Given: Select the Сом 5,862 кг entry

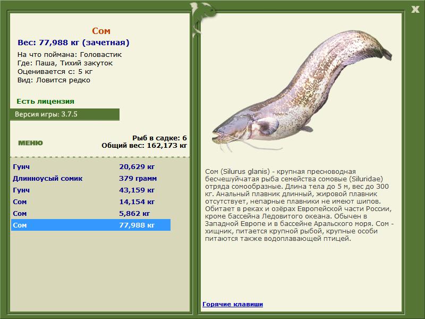Looking at the screenshot, I should click(90, 214).
